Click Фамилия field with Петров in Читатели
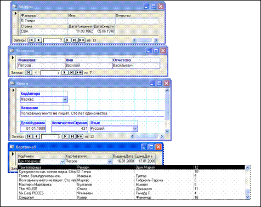The width and height of the screenshot is (261, 207). [41, 65]
